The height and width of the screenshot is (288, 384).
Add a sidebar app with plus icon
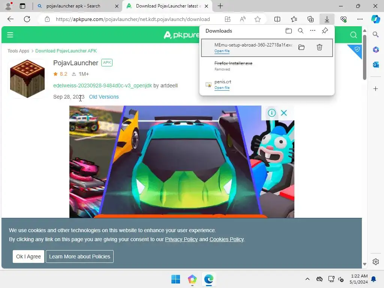[376, 88]
